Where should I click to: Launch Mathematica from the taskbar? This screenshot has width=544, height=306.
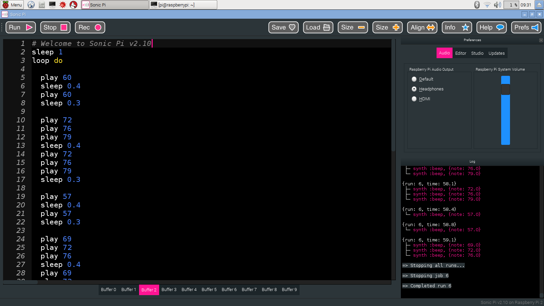(x=63, y=5)
